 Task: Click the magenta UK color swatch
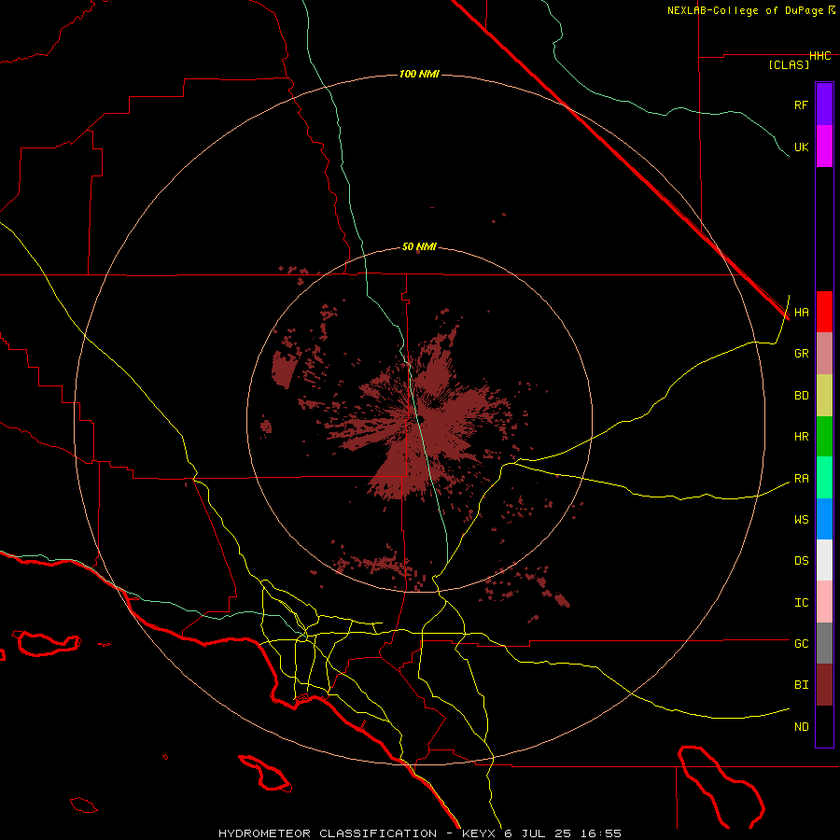tap(824, 147)
